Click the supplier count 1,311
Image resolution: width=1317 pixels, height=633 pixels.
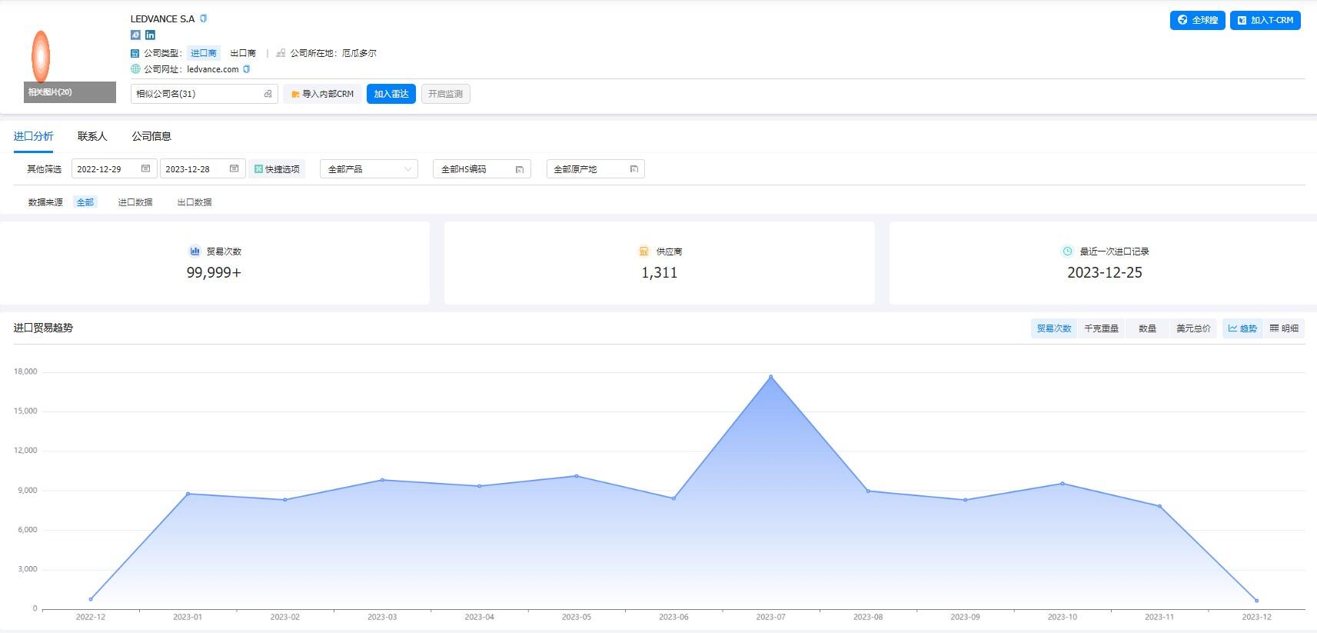(x=660, y=272)
